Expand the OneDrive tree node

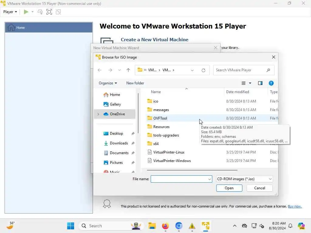pos(98,114)
